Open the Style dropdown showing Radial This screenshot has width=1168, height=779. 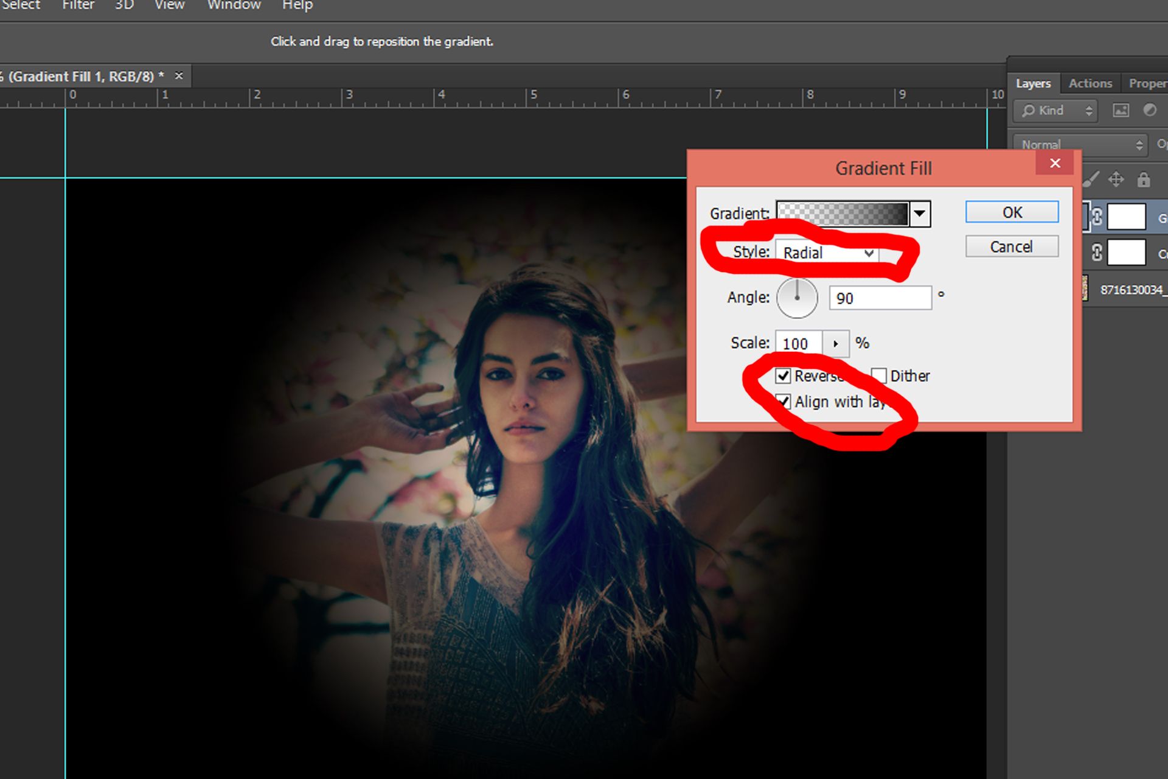[x=869, y=253]
